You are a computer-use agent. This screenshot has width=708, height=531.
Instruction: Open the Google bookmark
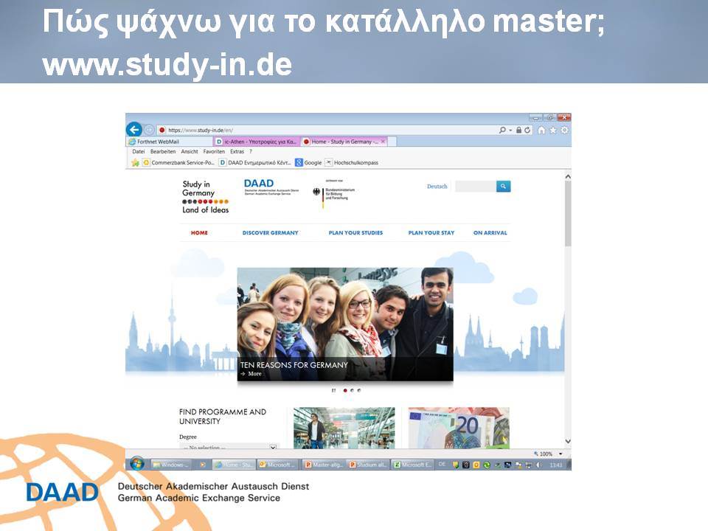coord(308,162)
